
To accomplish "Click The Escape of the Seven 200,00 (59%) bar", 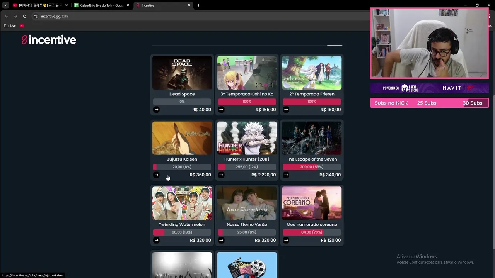I will 312,167.
